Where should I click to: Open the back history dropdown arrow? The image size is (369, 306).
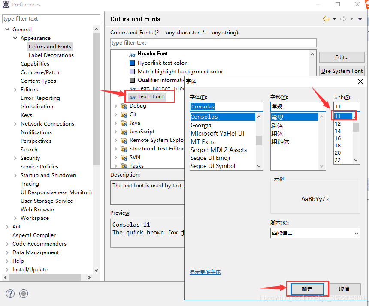[334, 19]
